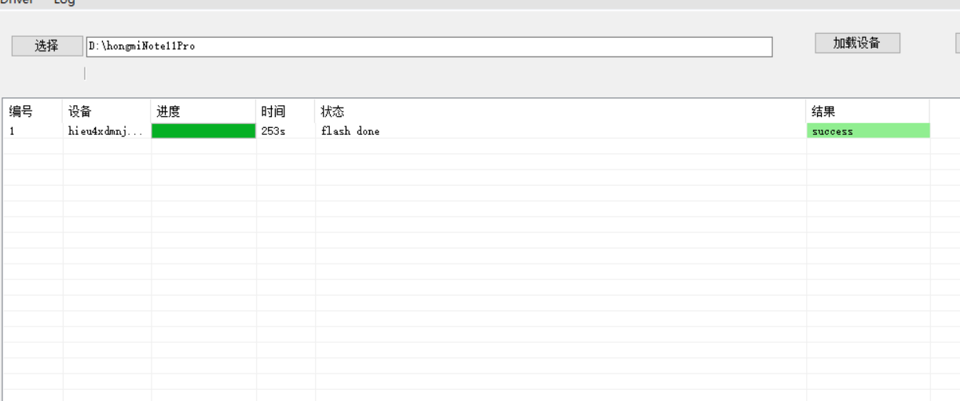
Task: Sort by the 进度 column header
Action: point(203,111)
